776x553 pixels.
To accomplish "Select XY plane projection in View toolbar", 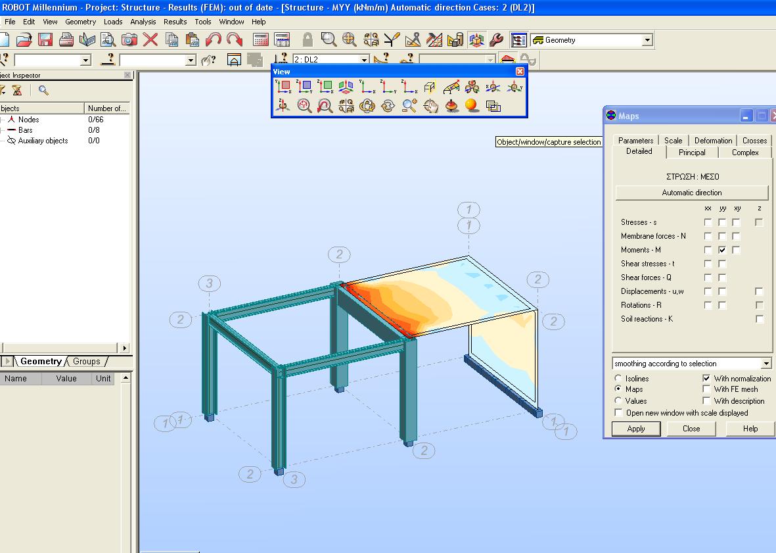I will tap(284, 87).
